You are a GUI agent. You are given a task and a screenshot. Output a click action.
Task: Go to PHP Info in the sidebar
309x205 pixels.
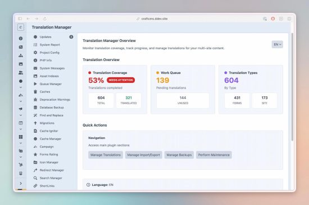click(46, 60)
